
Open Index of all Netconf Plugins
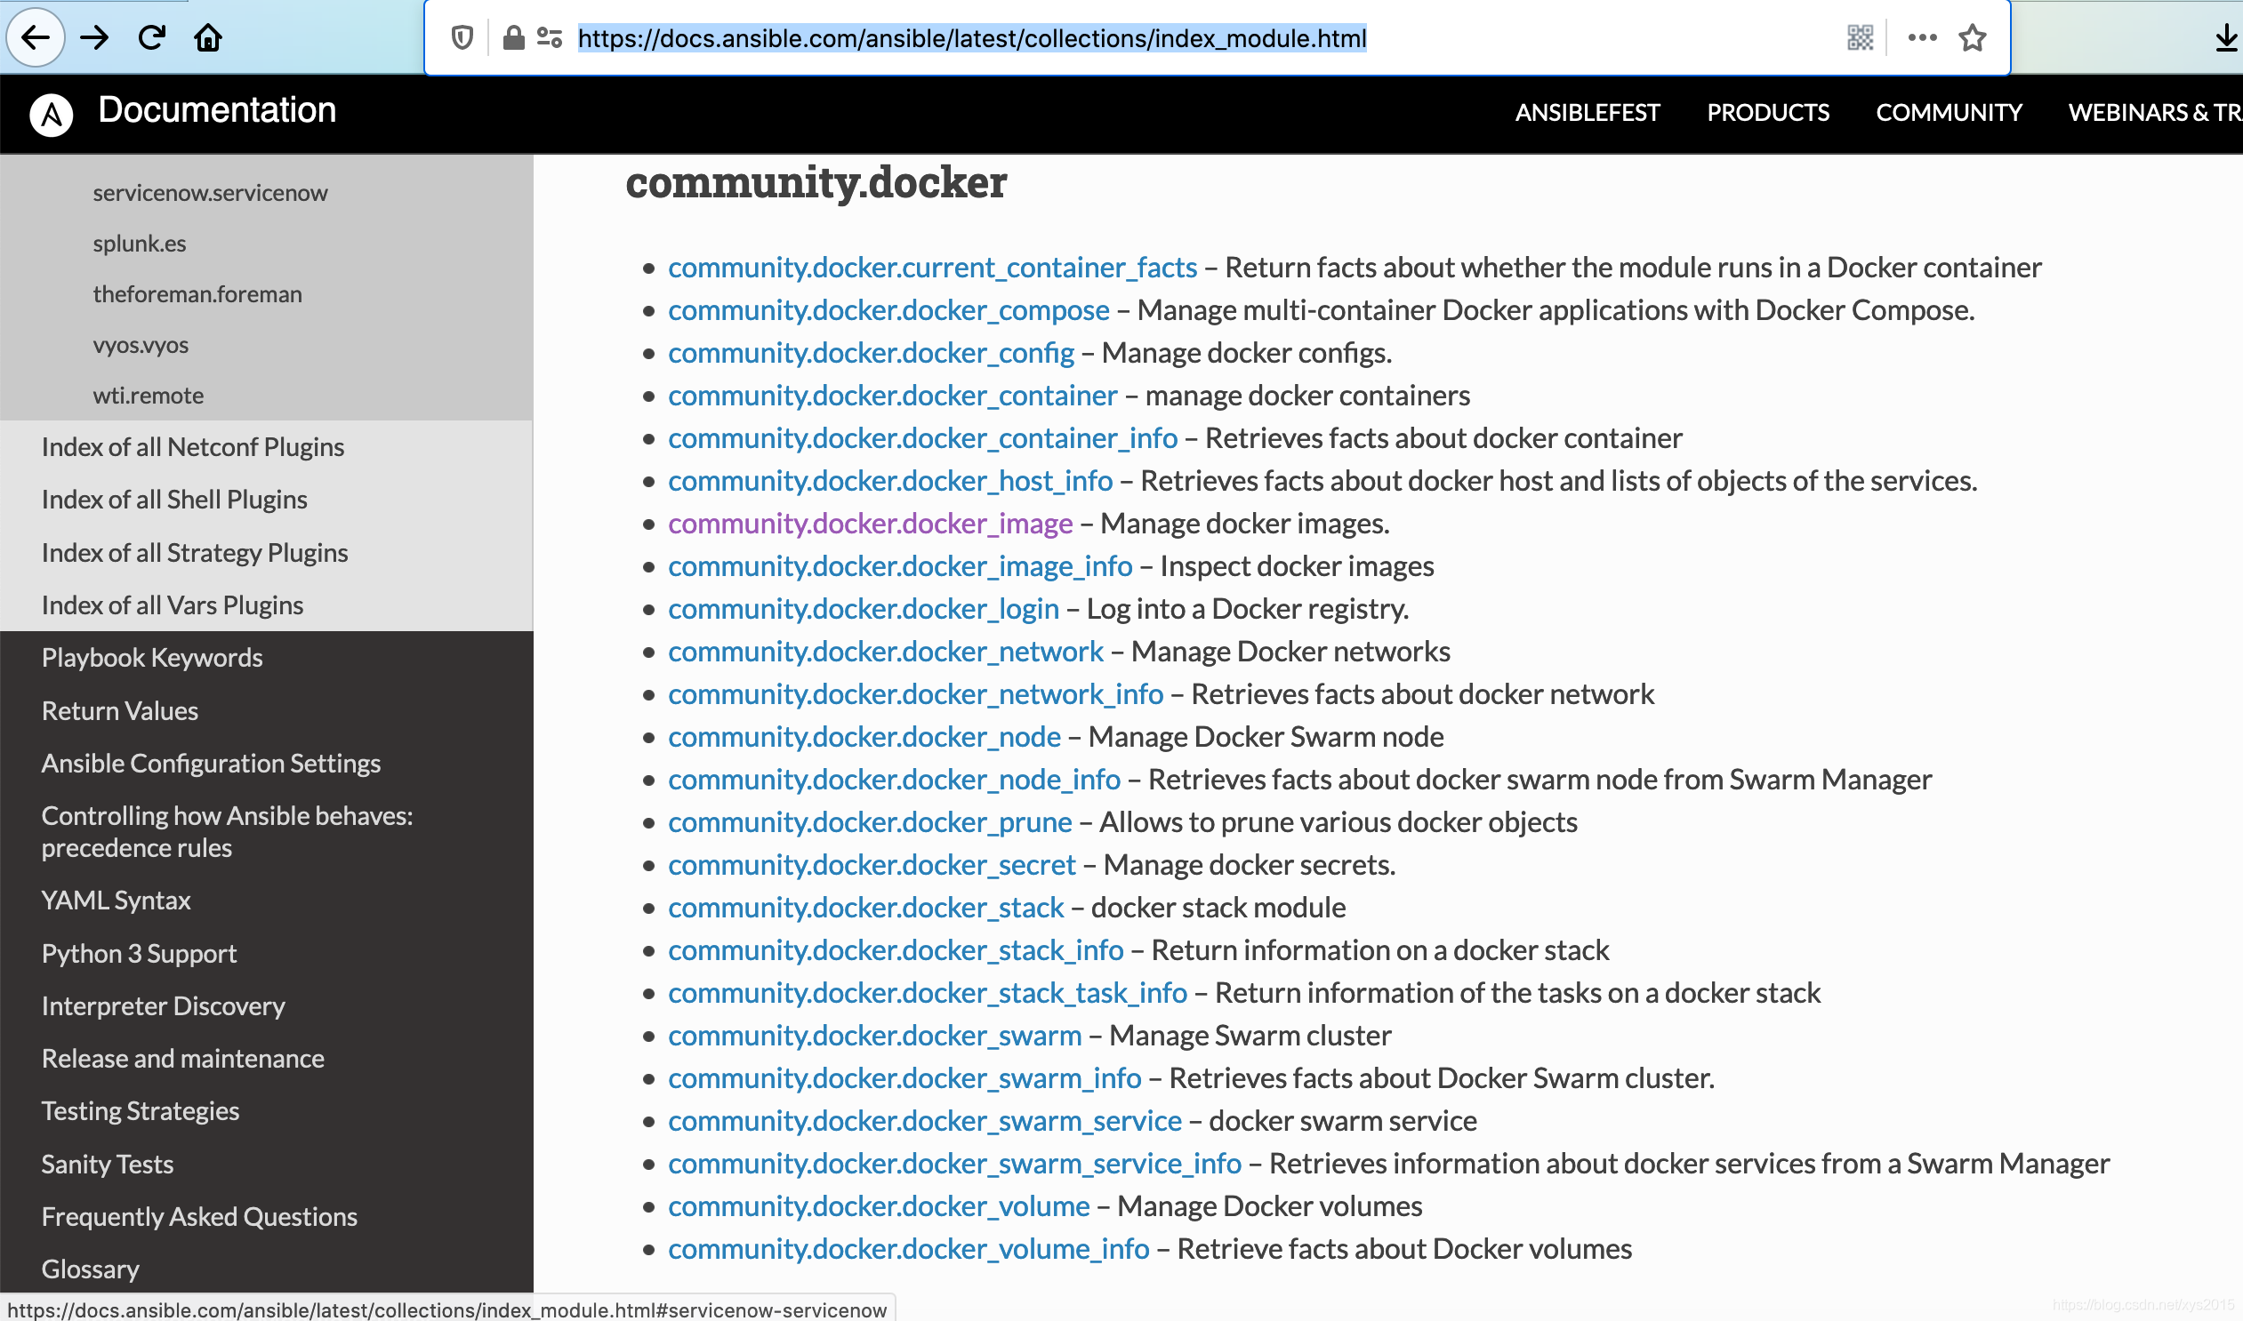[x=193, y=447]
